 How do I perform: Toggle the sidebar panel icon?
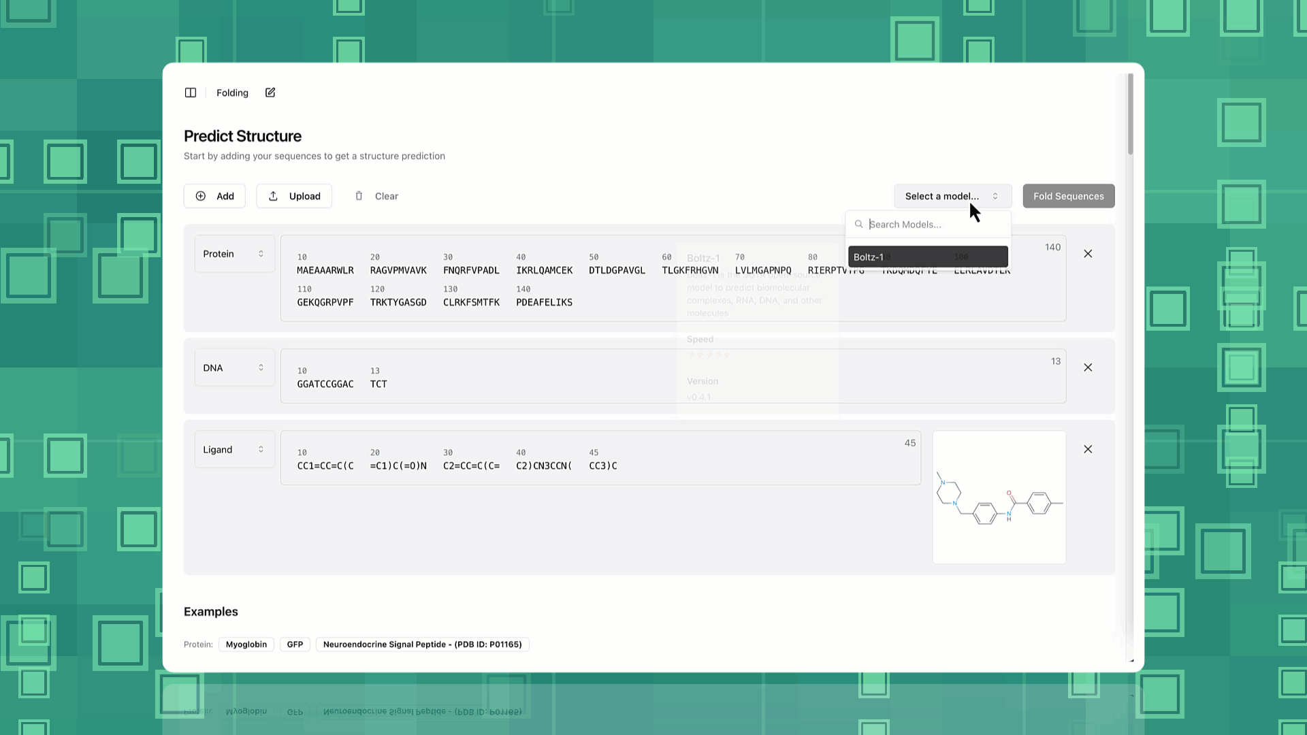[x=191, y=93]
